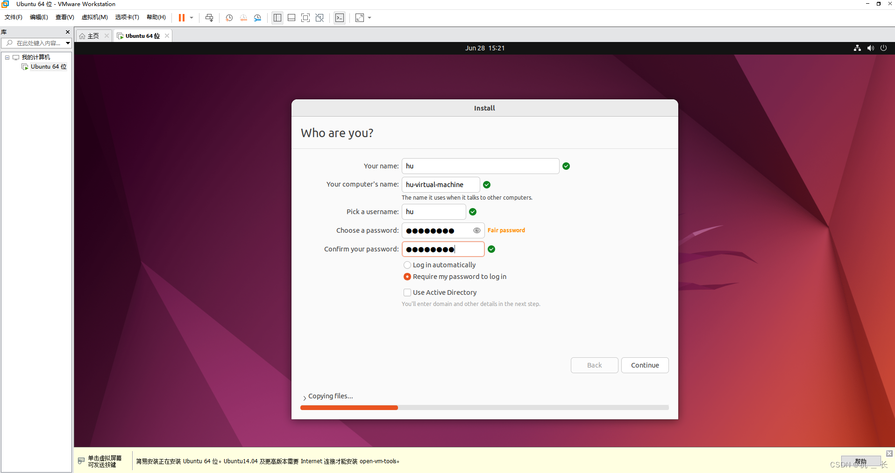Click the computer's name input field
The width and height of the screenshot is (895, 473).
point(441,185)
